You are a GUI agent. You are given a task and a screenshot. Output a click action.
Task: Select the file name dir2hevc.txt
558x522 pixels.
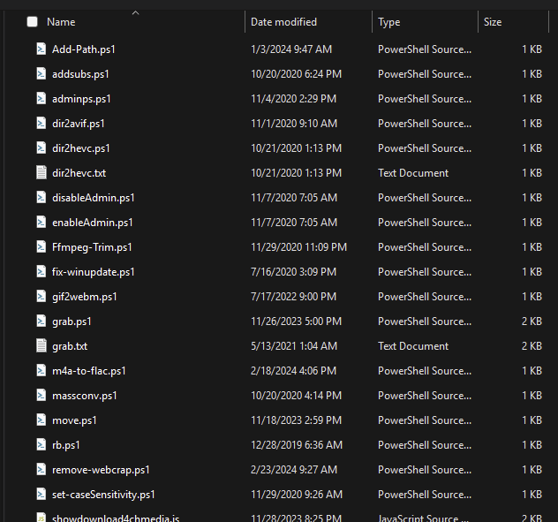79,173
